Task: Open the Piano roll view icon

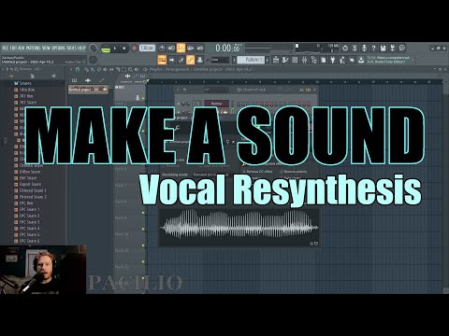Action: [285, 60]
